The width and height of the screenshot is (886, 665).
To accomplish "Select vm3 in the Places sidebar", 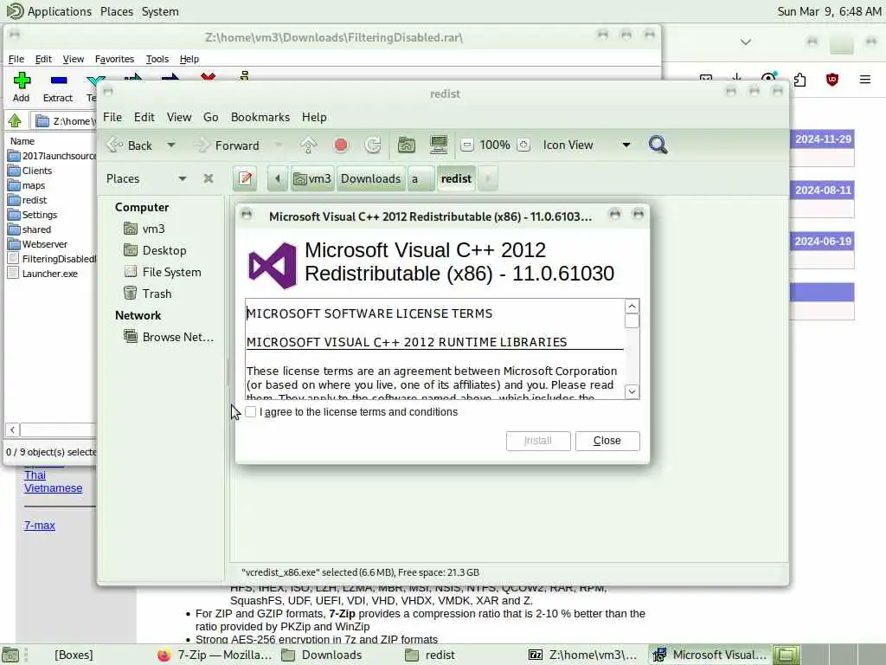I will 145,229.
